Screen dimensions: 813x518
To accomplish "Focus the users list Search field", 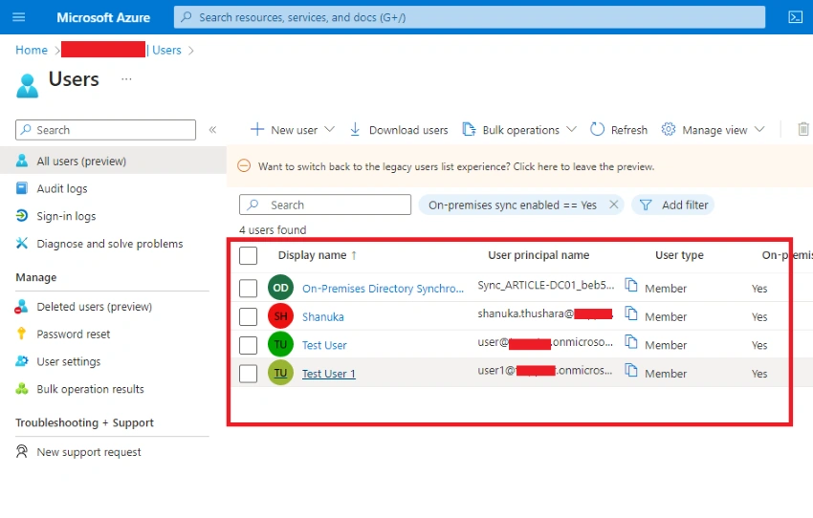I will coord(325,205).
